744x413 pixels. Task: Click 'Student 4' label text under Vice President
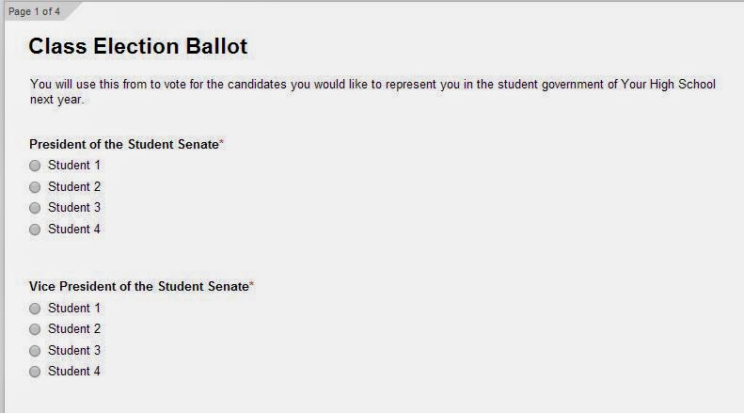pos(74,372)
